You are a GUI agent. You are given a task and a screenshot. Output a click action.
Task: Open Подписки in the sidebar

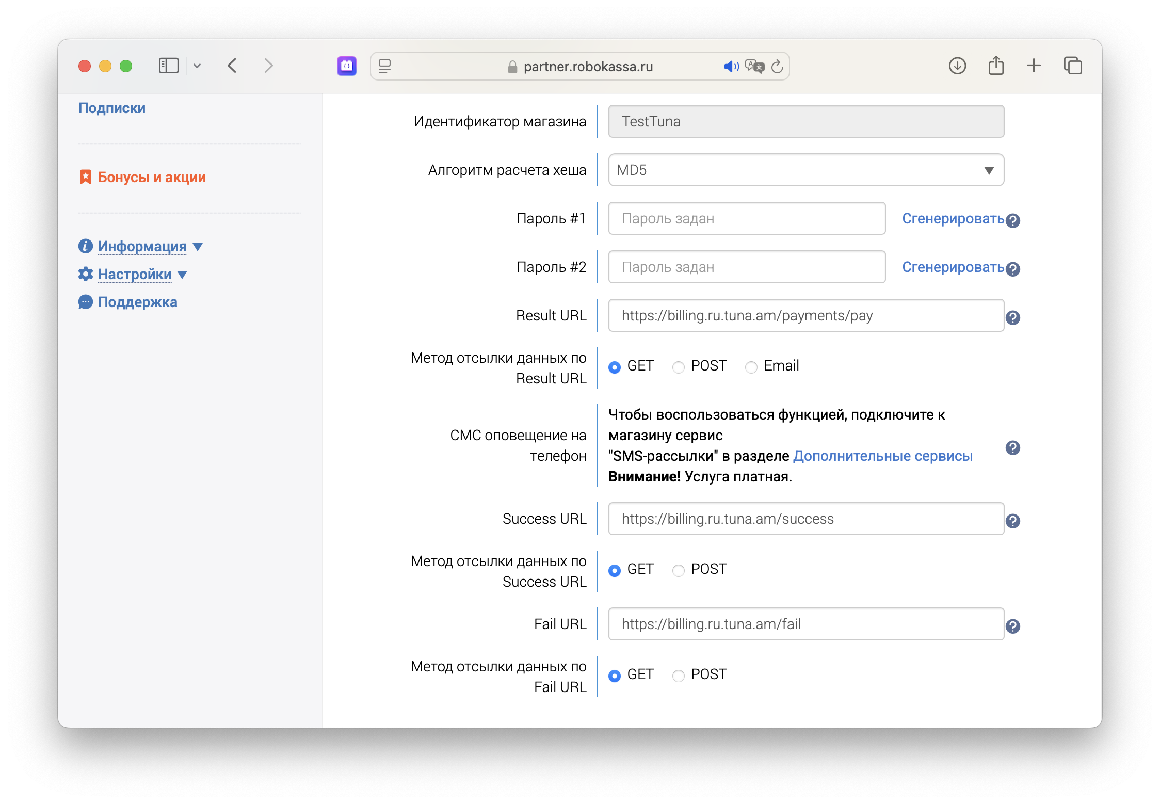[x=112, y=108]
